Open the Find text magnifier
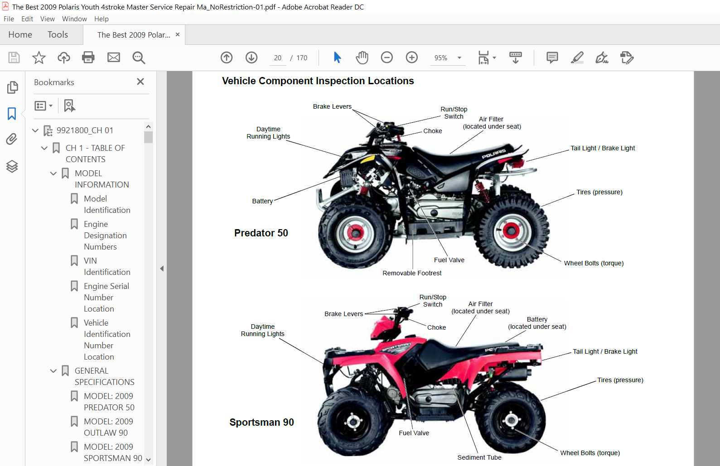 (x=139, y=58)
